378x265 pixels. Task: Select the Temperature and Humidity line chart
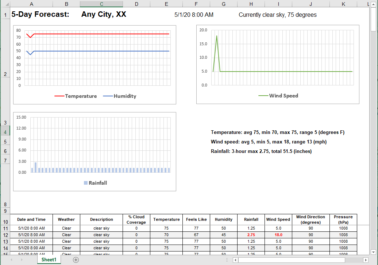[95, 64]
